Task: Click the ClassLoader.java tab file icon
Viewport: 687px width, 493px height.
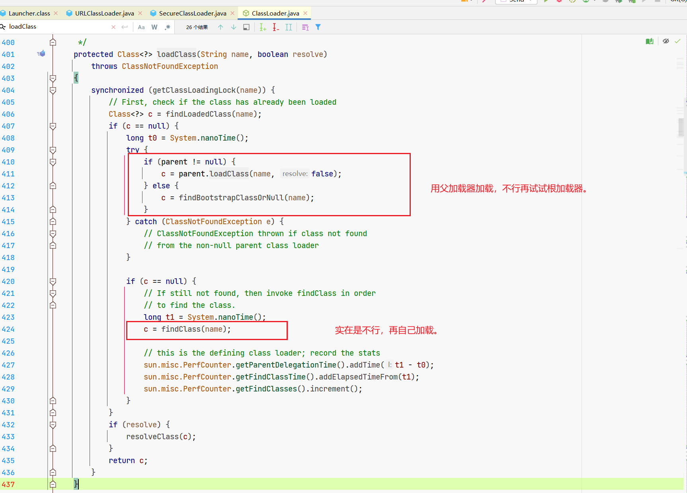Action: (246, 13)
